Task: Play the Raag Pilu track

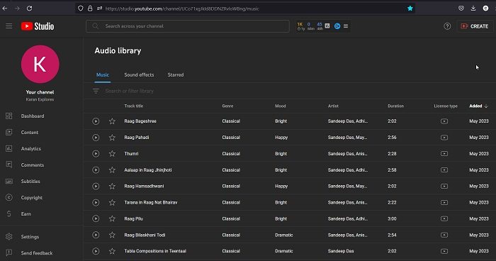Action: [x=96, y=218]
